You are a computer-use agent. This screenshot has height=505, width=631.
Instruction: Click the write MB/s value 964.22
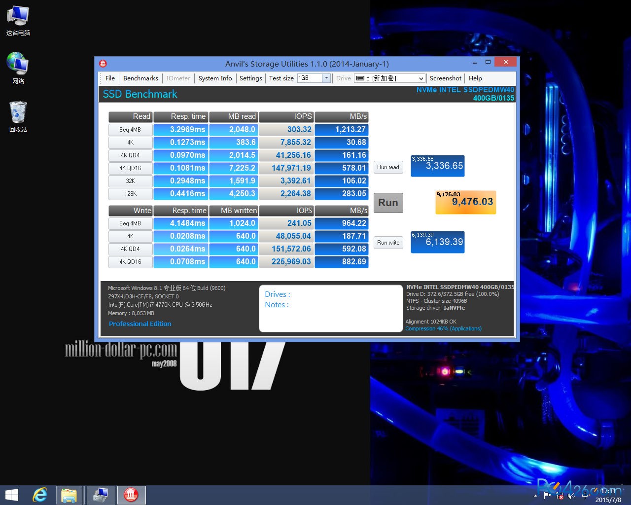tap(342, 223)
